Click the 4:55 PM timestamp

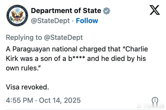pos(19,100)
